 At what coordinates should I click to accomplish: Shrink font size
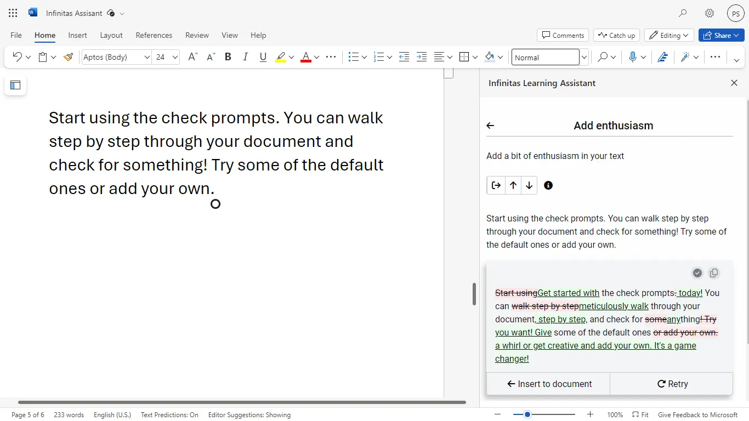point(211,57)
